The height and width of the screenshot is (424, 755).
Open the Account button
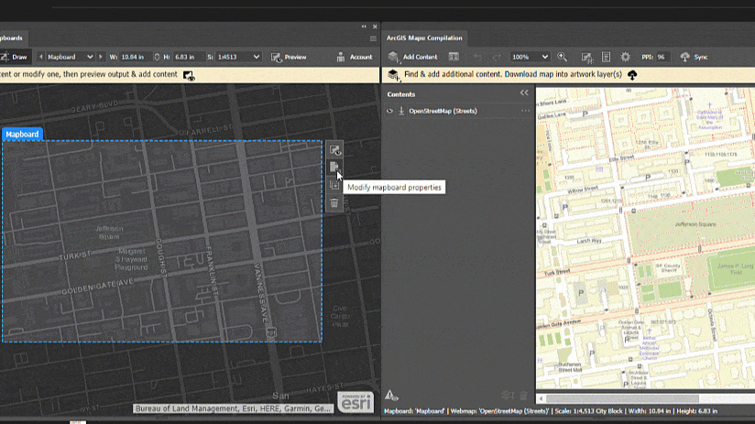coord(355,57)
